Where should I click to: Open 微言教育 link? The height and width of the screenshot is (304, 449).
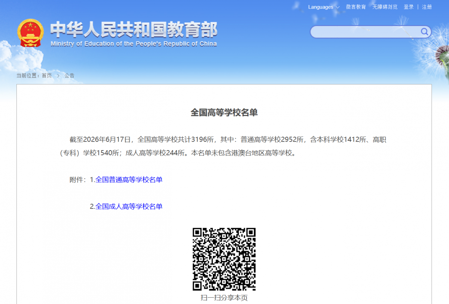click(x=356, y=7)
